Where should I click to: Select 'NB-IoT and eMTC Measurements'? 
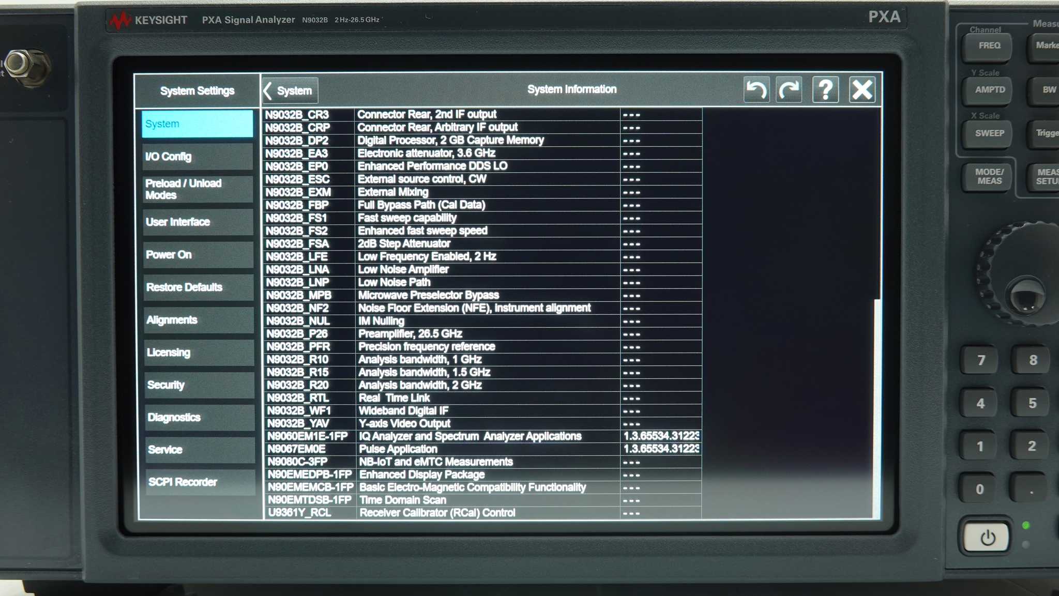tap(436, 462)
